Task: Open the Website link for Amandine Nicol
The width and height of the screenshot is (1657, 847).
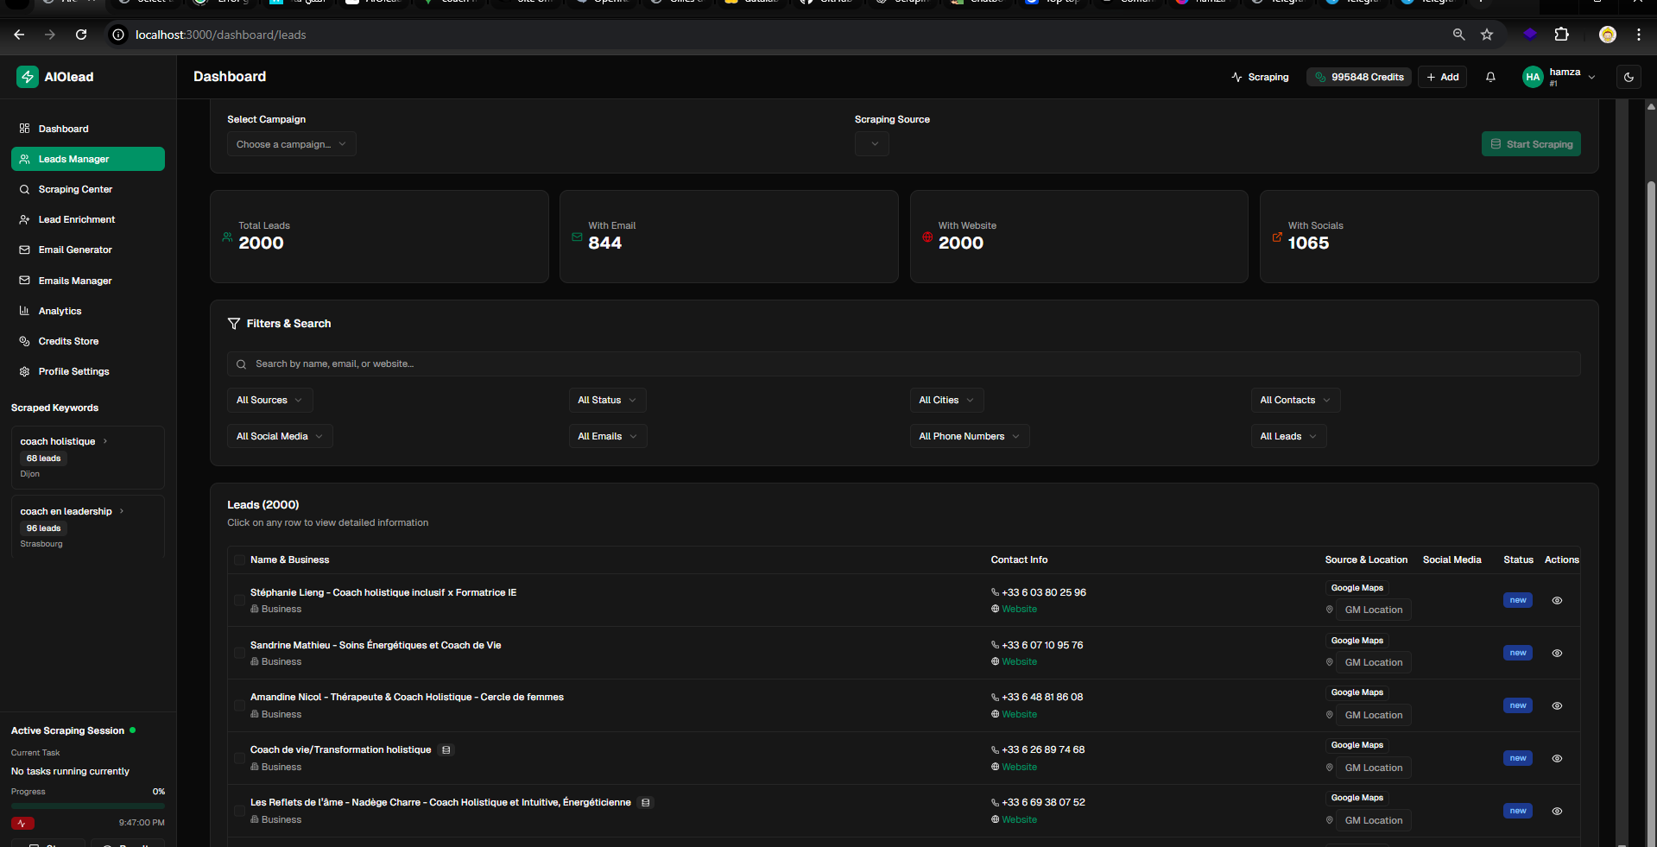Action: [1019, 714]
